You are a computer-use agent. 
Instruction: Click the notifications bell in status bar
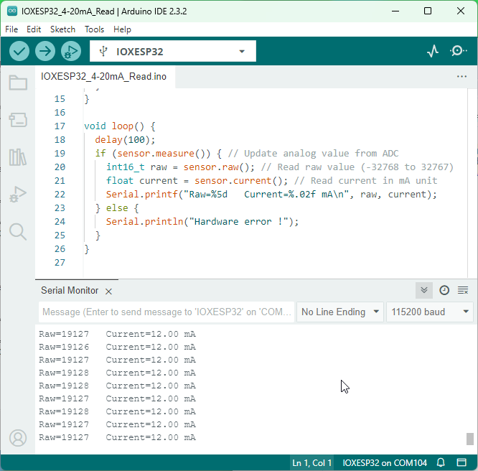point(441,463)
